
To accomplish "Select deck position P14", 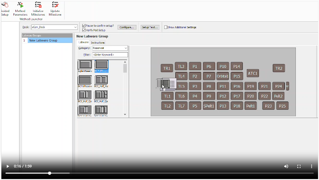I will (x=237, y=66).
